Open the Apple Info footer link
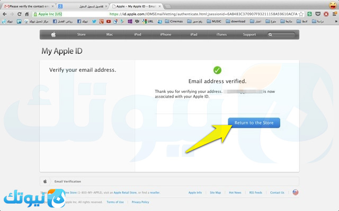 click(195, 193)
